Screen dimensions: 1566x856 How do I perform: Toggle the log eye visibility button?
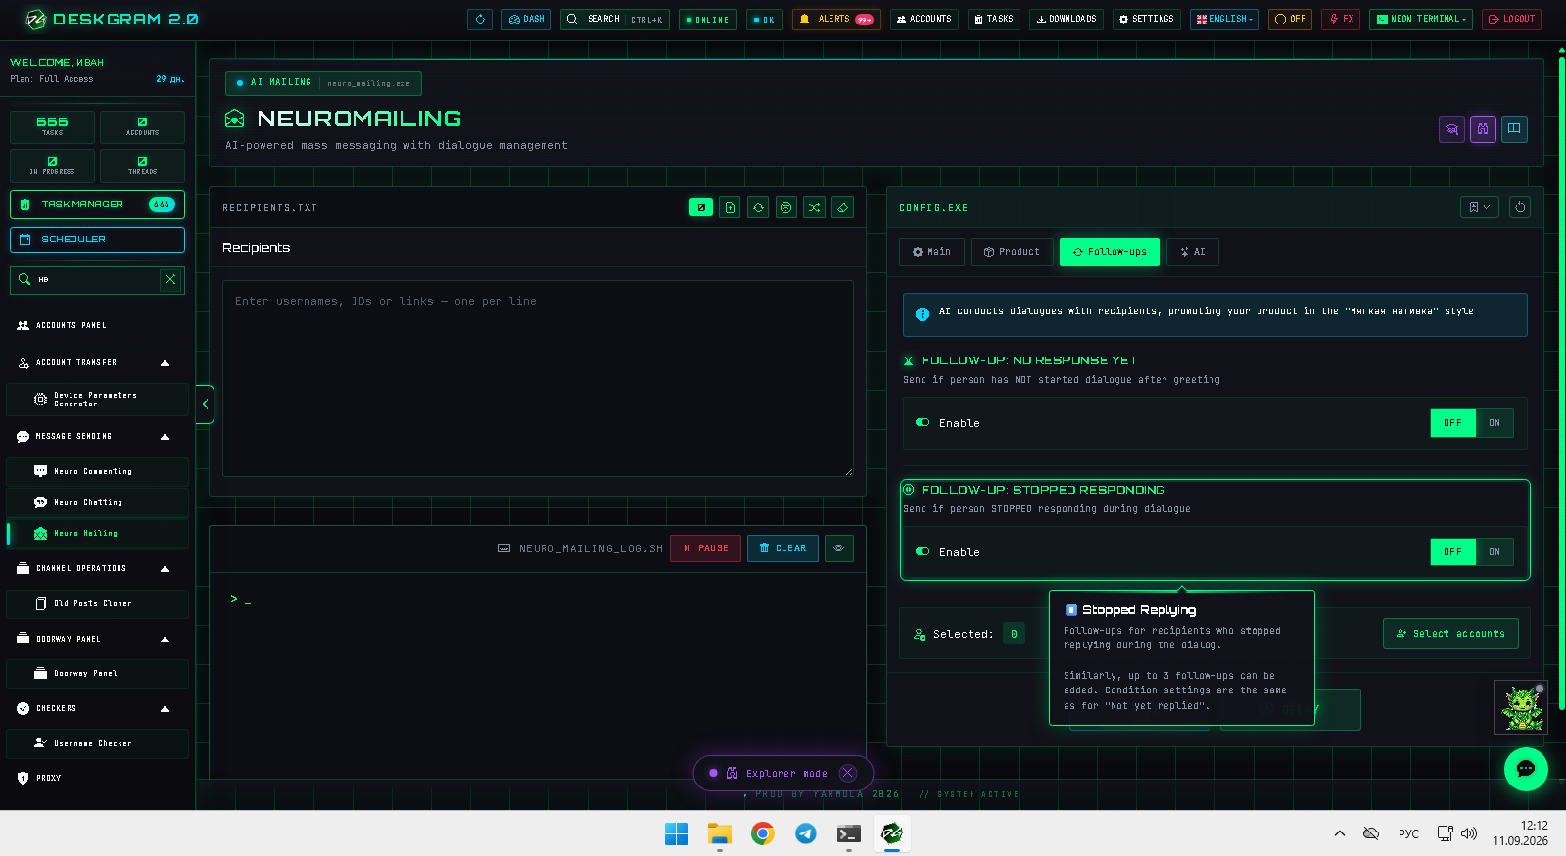839,548
